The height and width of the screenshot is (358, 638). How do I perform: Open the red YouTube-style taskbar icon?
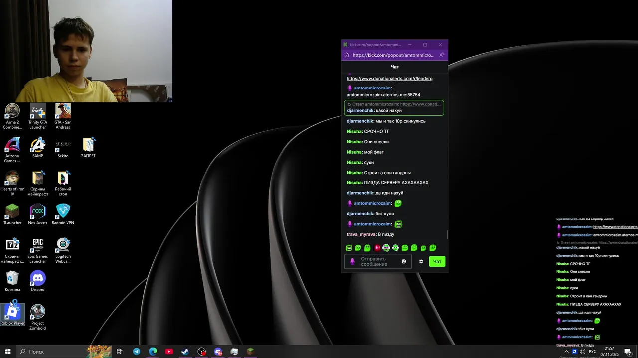coord(169,352)
